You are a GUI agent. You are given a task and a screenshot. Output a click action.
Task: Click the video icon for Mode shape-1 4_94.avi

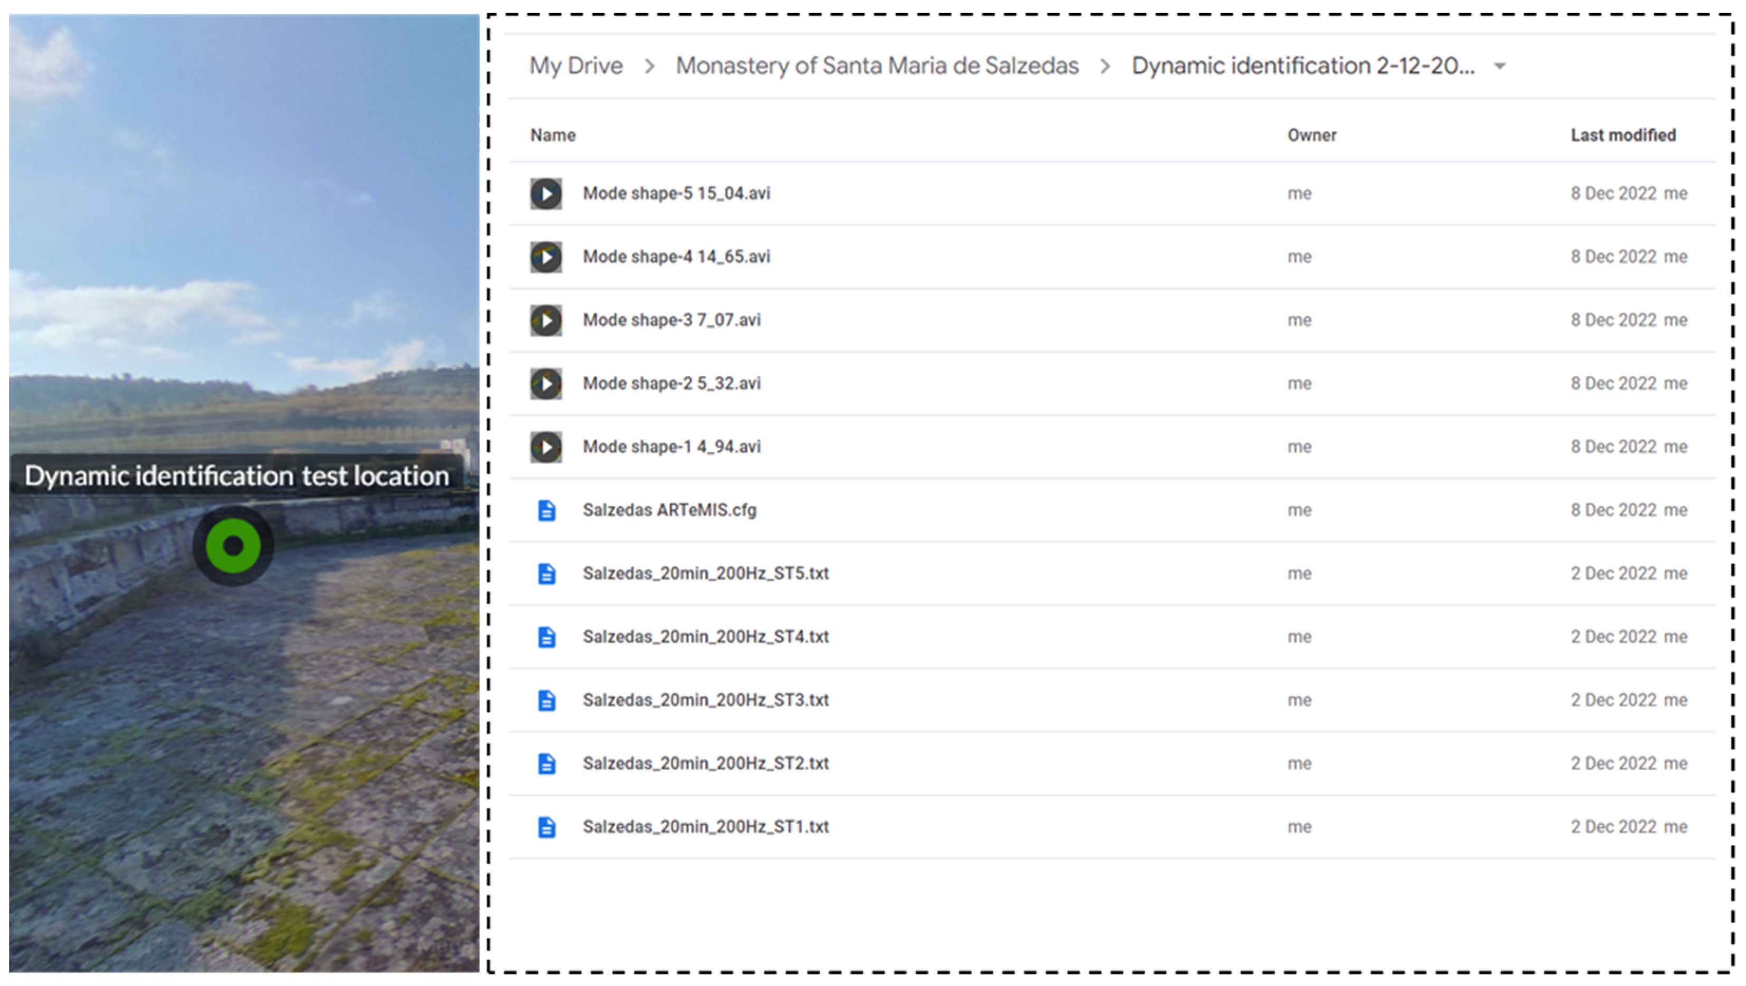[546, 447]
